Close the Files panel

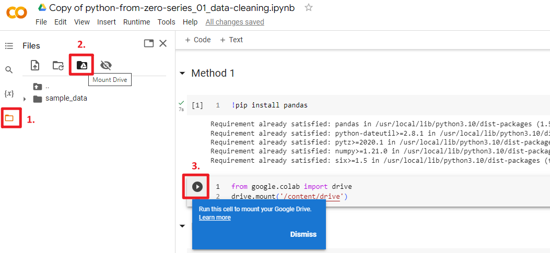(x=163, y=43)
